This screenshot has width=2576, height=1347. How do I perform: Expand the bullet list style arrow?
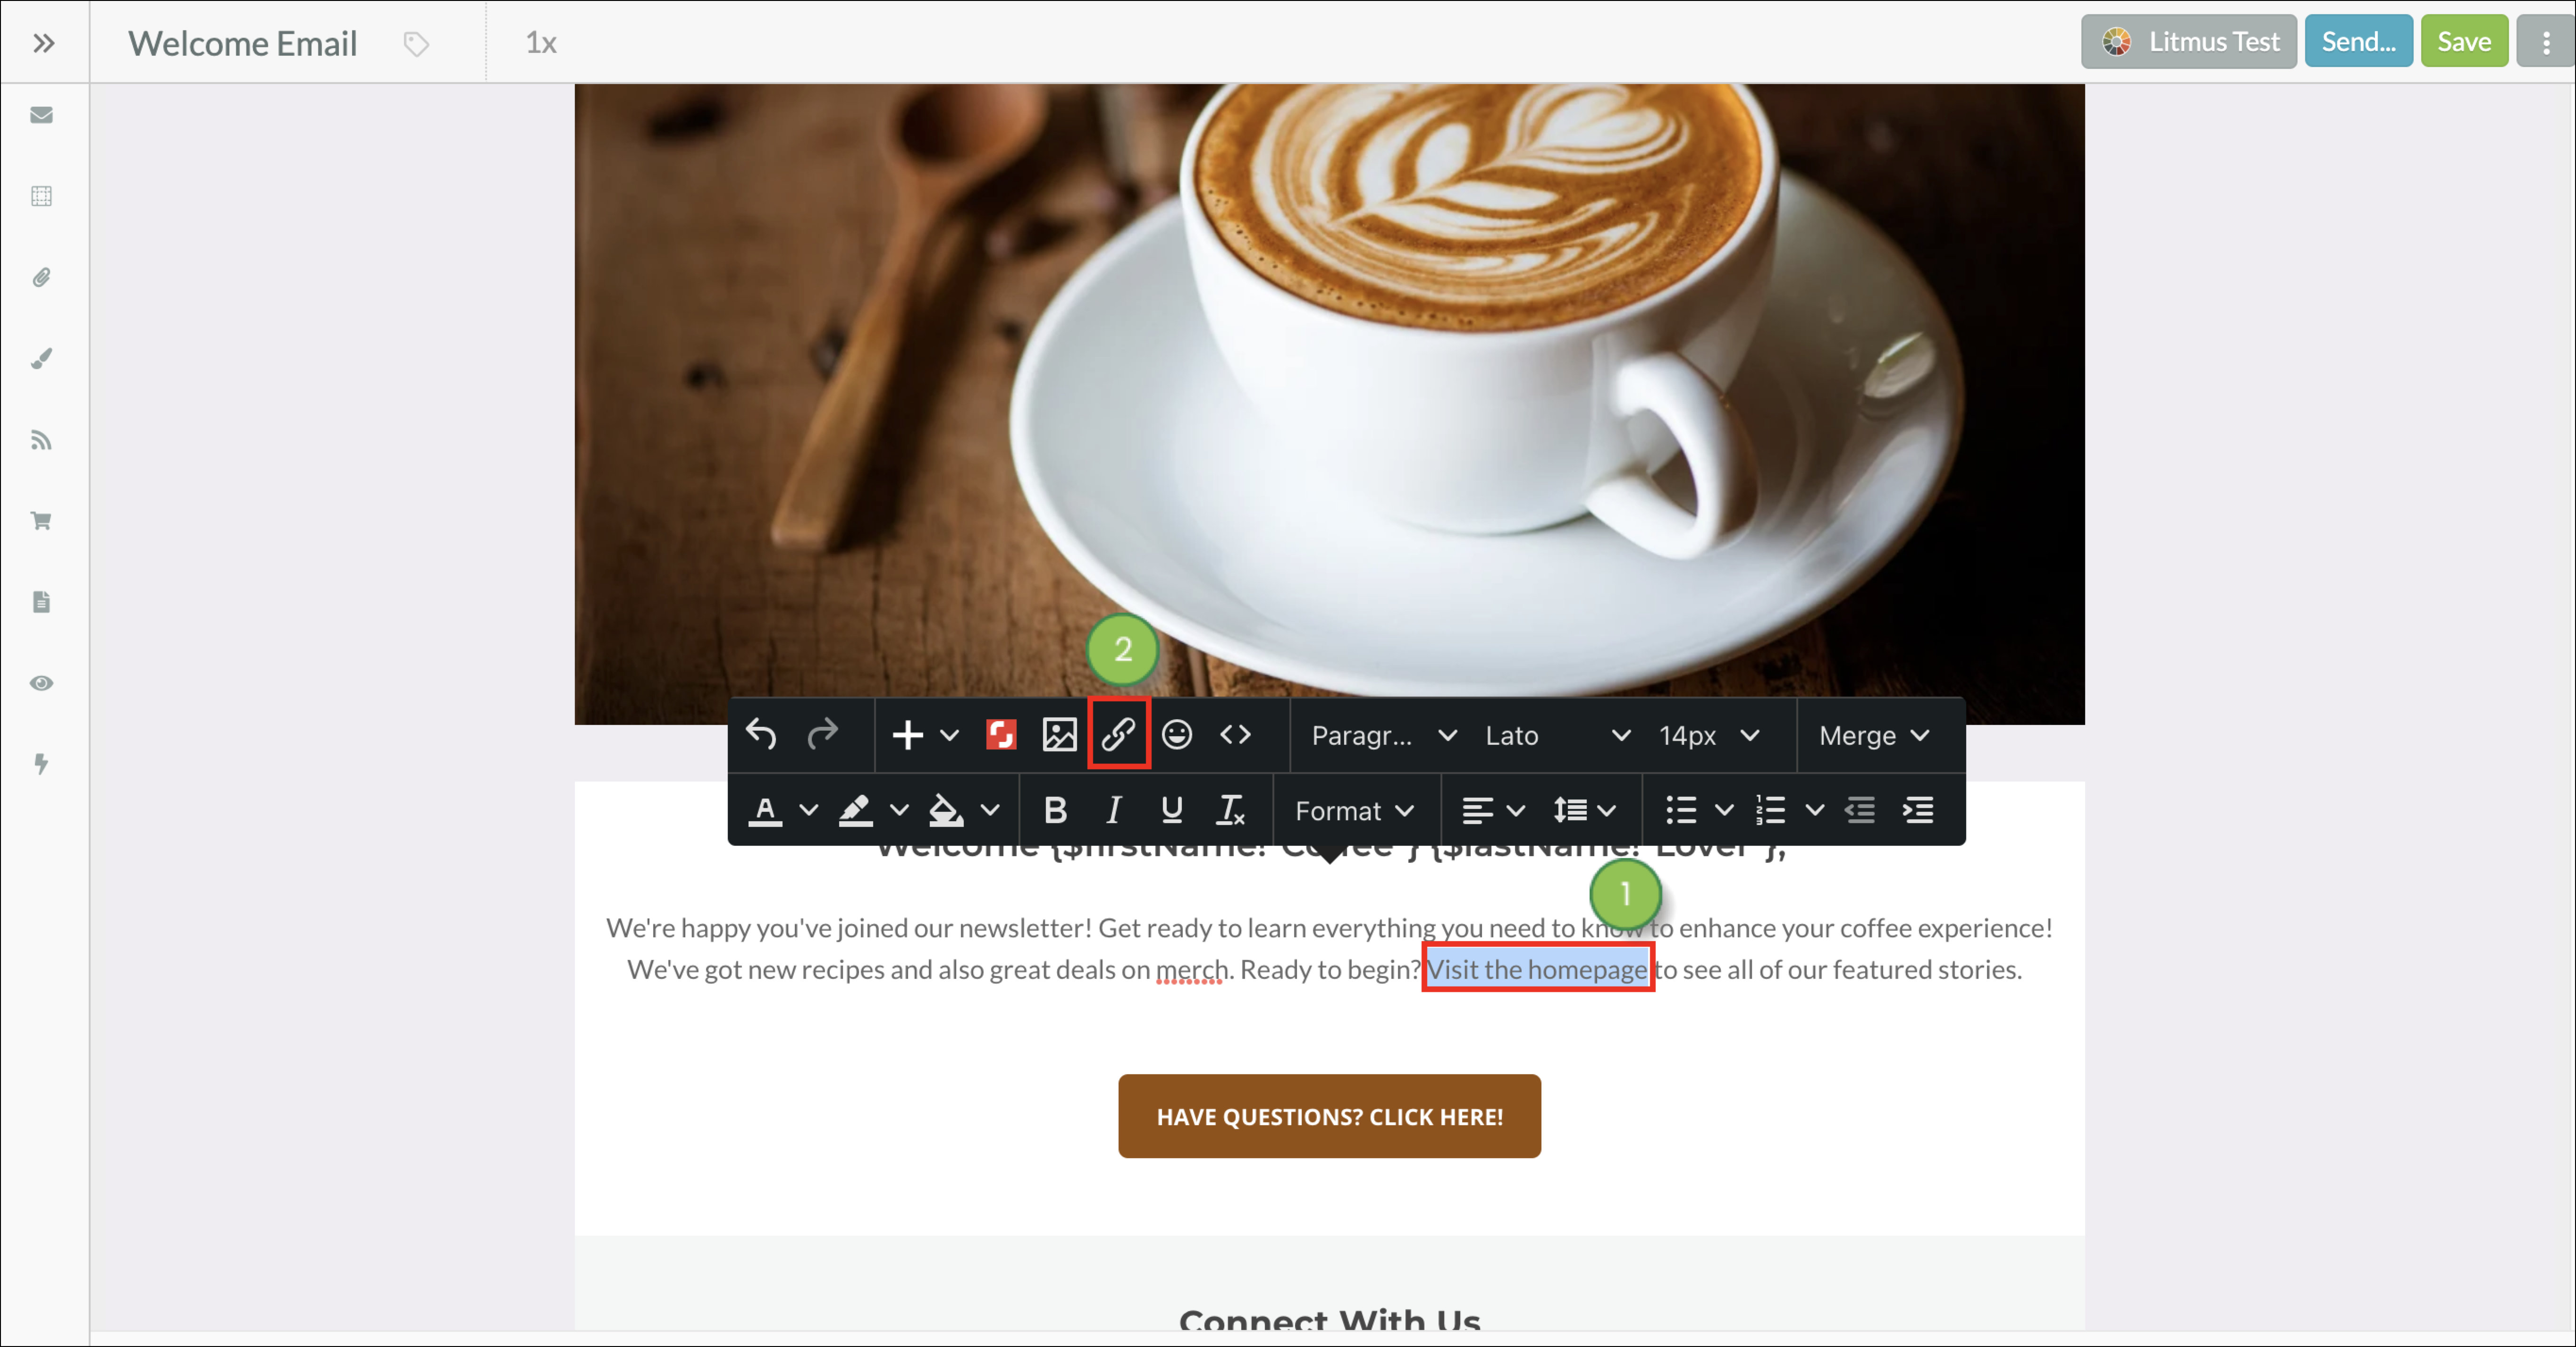1724,811
